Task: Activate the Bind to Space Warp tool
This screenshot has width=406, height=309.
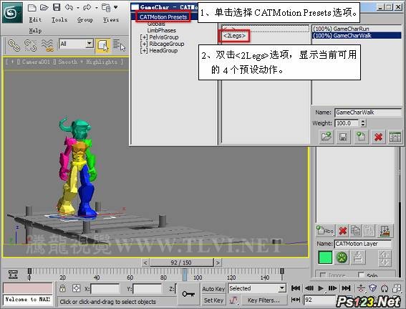Action: point(47,45)
